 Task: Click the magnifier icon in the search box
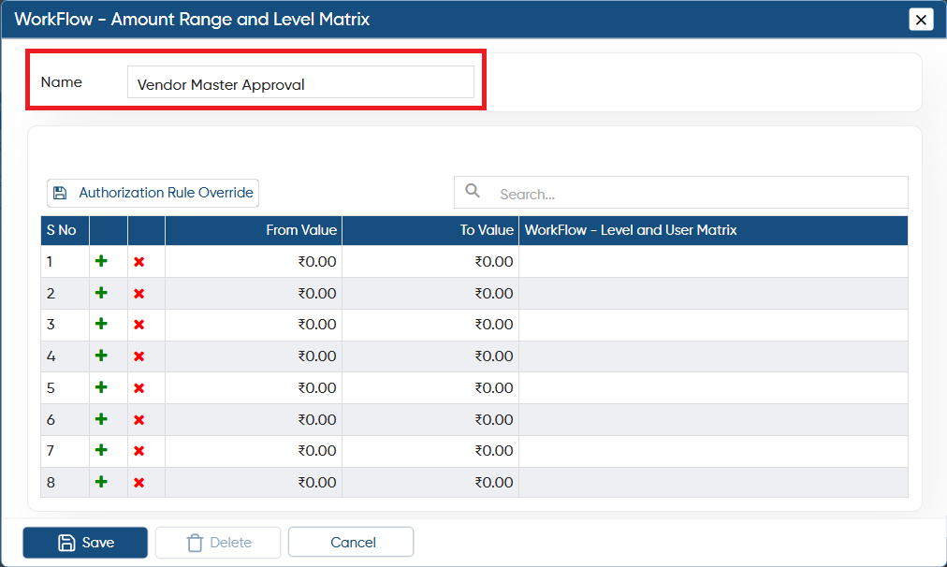coord(473,191)
